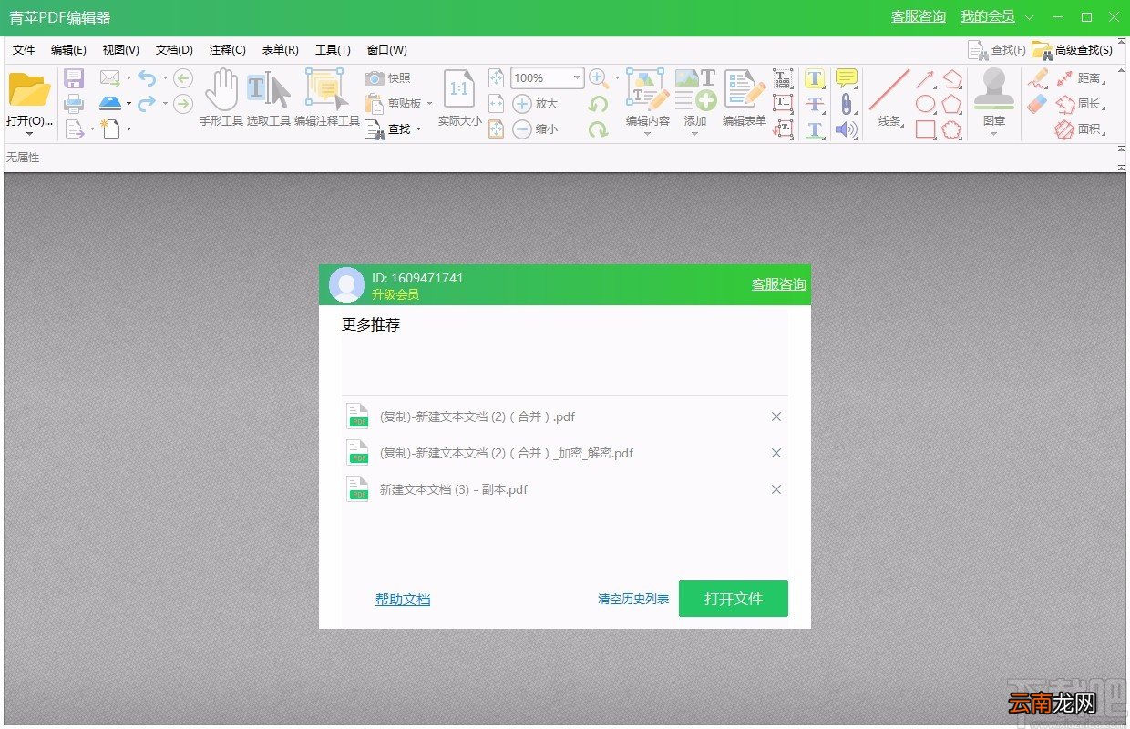The height and width of the screenshot is (729, 1130).
Task: Remove 新建文本文档 (3) - 副本.pdf from list
Action: pyautogui.click(x=776, y=489)
